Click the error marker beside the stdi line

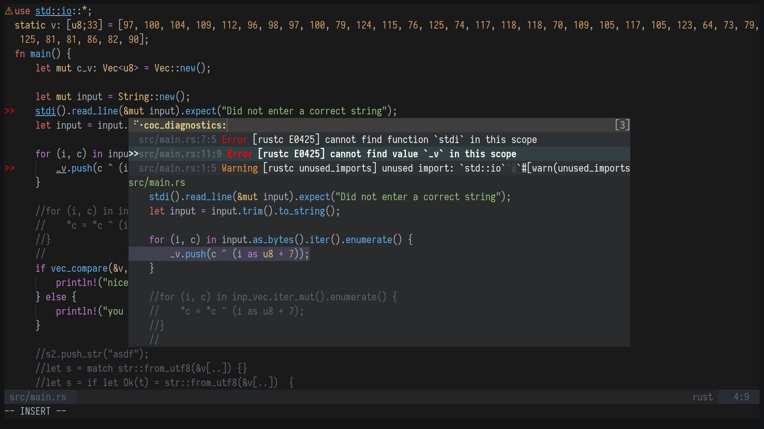(10, 111)
